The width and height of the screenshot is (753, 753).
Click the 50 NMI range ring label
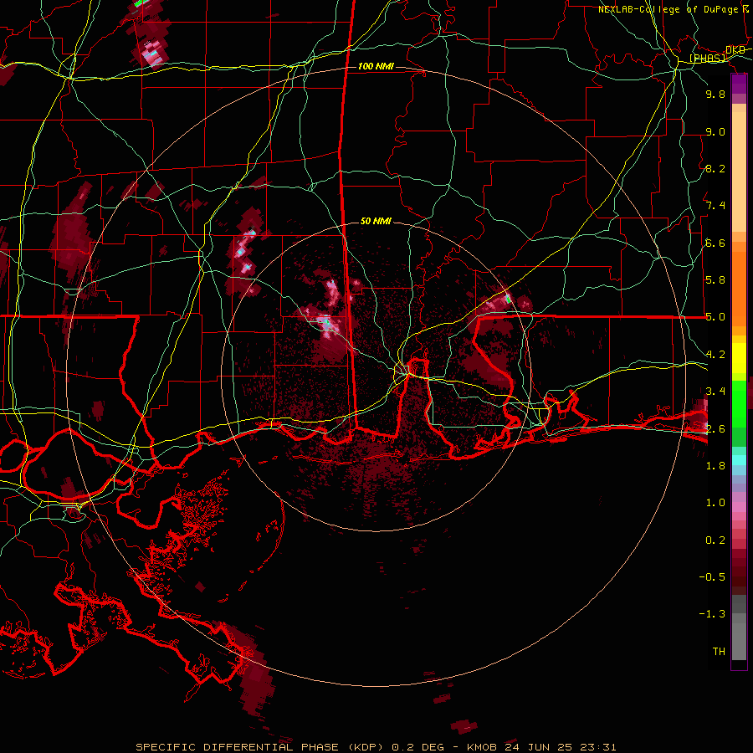coord(376,222)
